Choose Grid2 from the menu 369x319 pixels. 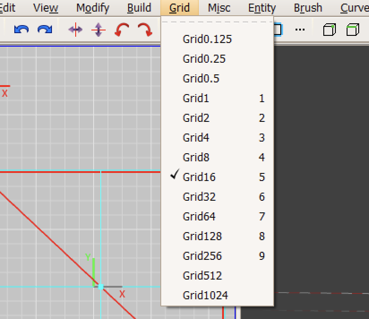point(217,118)
